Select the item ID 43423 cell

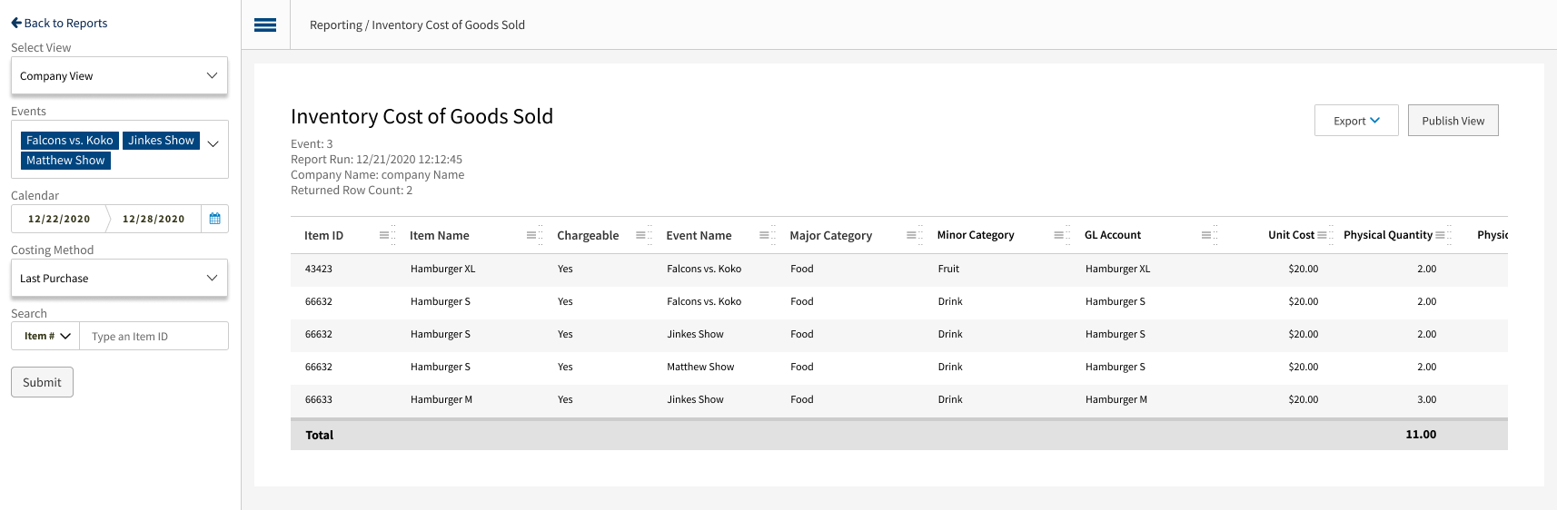(x=319, y=269)
